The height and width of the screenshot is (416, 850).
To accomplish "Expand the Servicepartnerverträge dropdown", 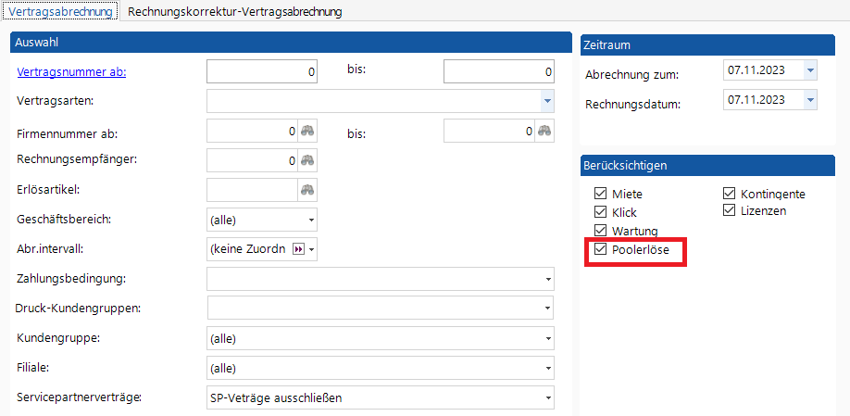I will click(x=548, y=398).
